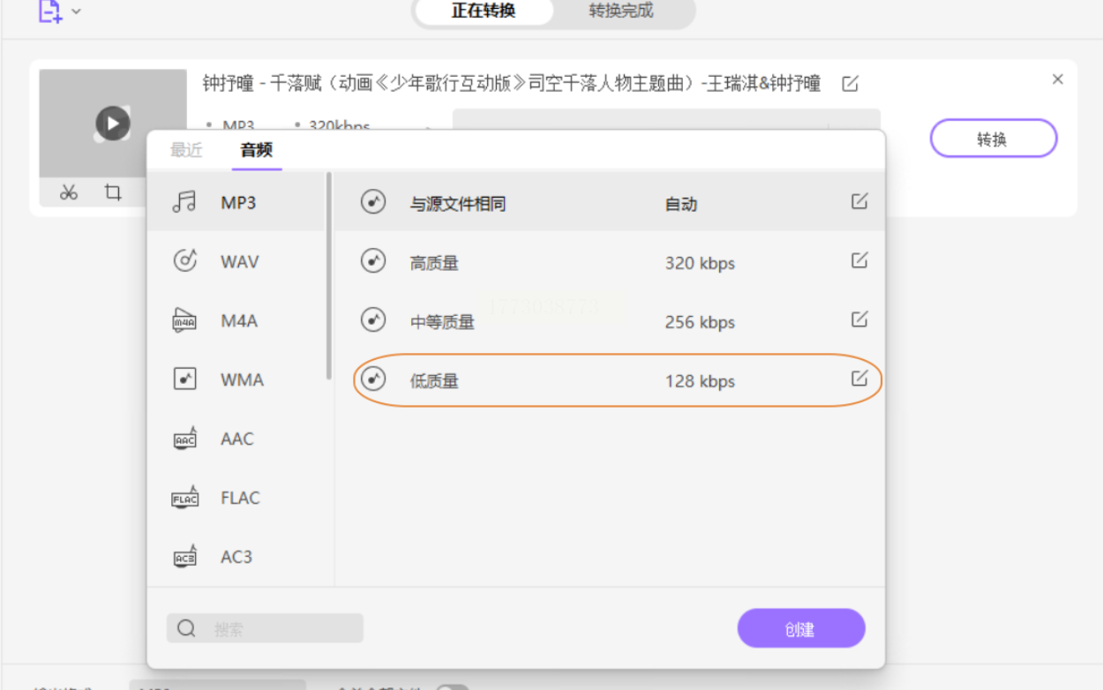Click the crop icon under thumbnail

coord(112,192)
